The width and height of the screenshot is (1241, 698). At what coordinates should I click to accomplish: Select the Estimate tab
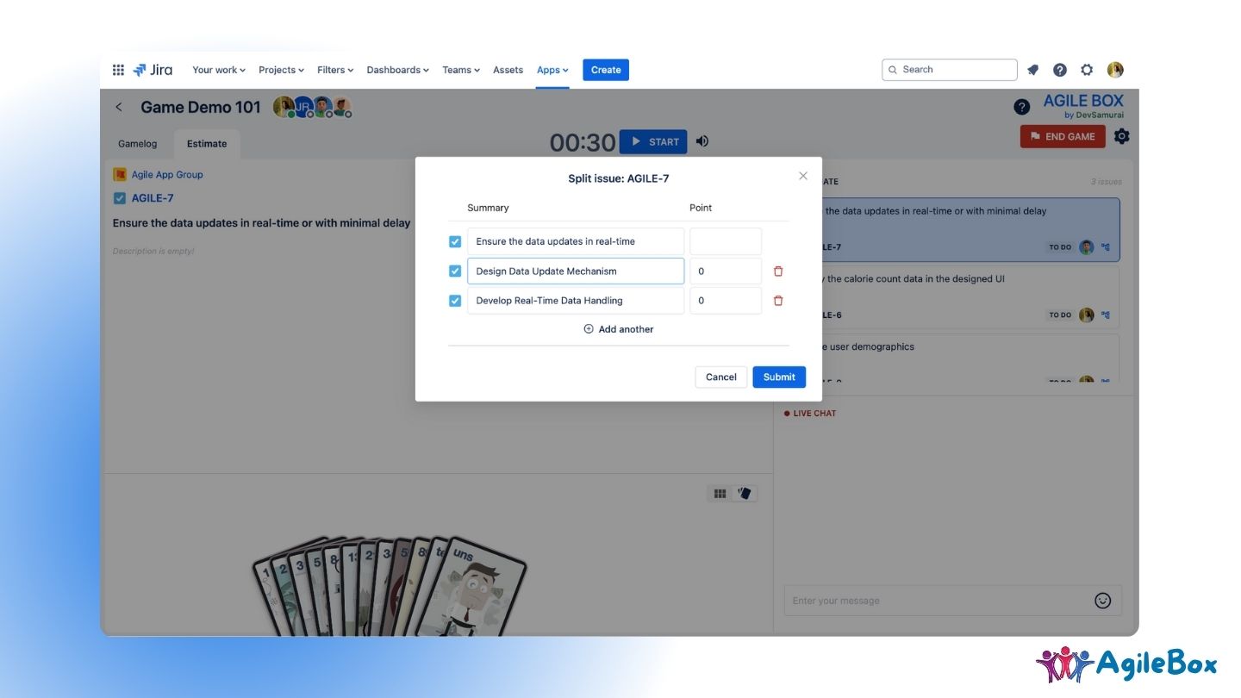206,143
